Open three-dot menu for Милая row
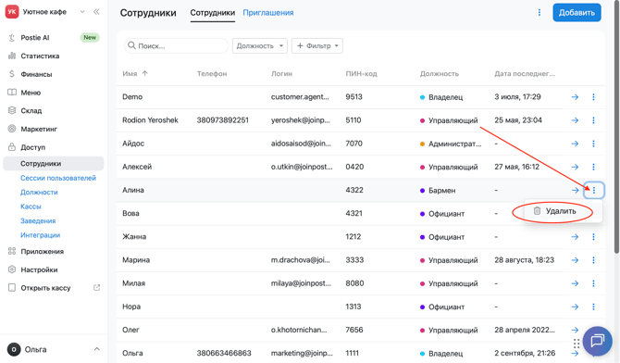Screen dimensions: 620x363 [x=593, y=283]
